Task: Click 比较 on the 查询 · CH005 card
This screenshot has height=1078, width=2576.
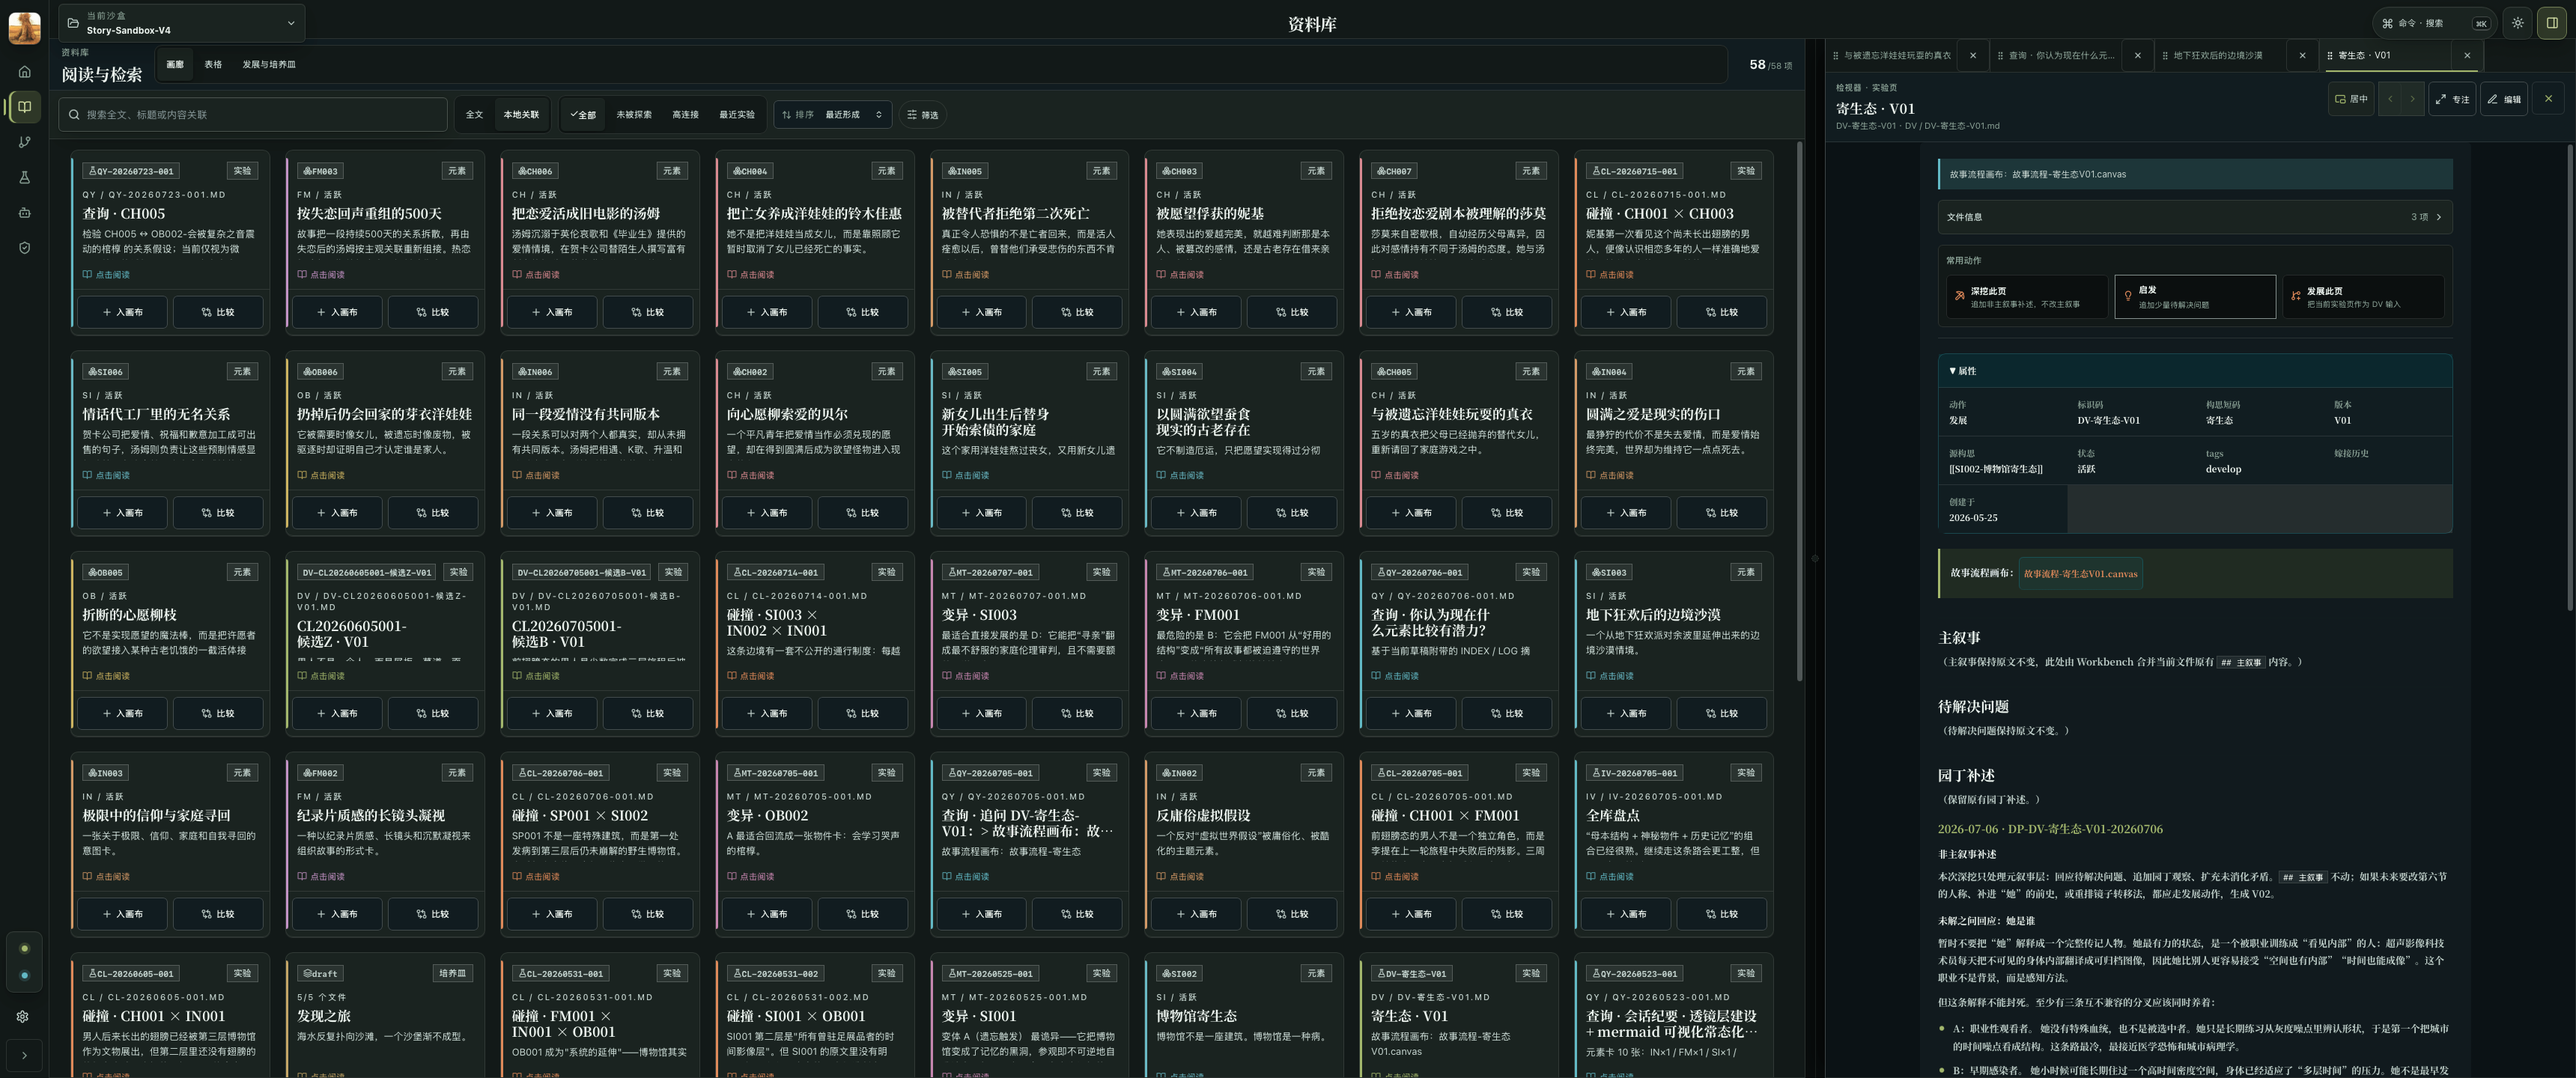Action: (x=218, y=312)
